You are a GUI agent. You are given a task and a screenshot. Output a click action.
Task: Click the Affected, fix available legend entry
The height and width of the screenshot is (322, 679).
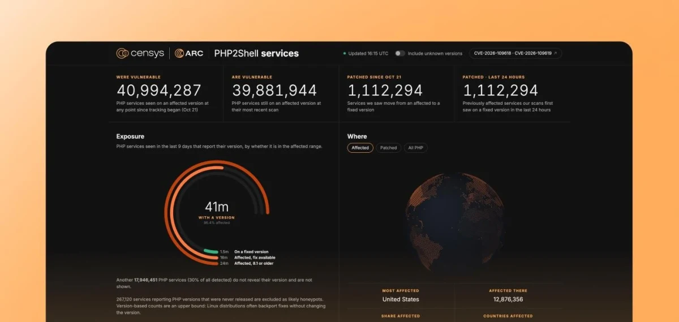(248, 257)
